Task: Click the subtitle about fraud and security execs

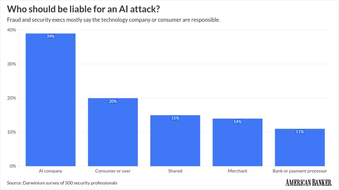Action: point(114,20)
